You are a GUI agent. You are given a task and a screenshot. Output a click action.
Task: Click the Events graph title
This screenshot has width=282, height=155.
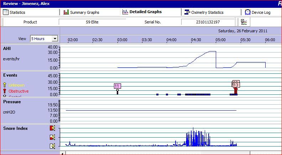pos(10,75)
